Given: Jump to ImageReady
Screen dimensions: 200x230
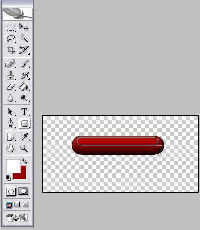Looking at the screenshot, I should coord(17,218).
